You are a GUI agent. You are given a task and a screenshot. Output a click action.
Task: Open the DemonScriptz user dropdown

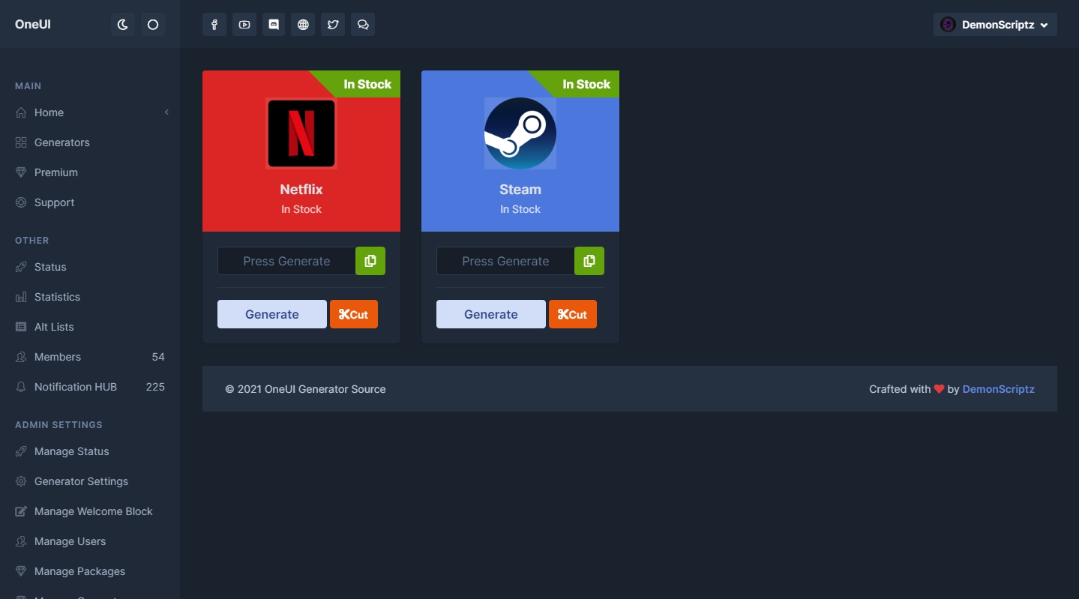tap(994, 25)
